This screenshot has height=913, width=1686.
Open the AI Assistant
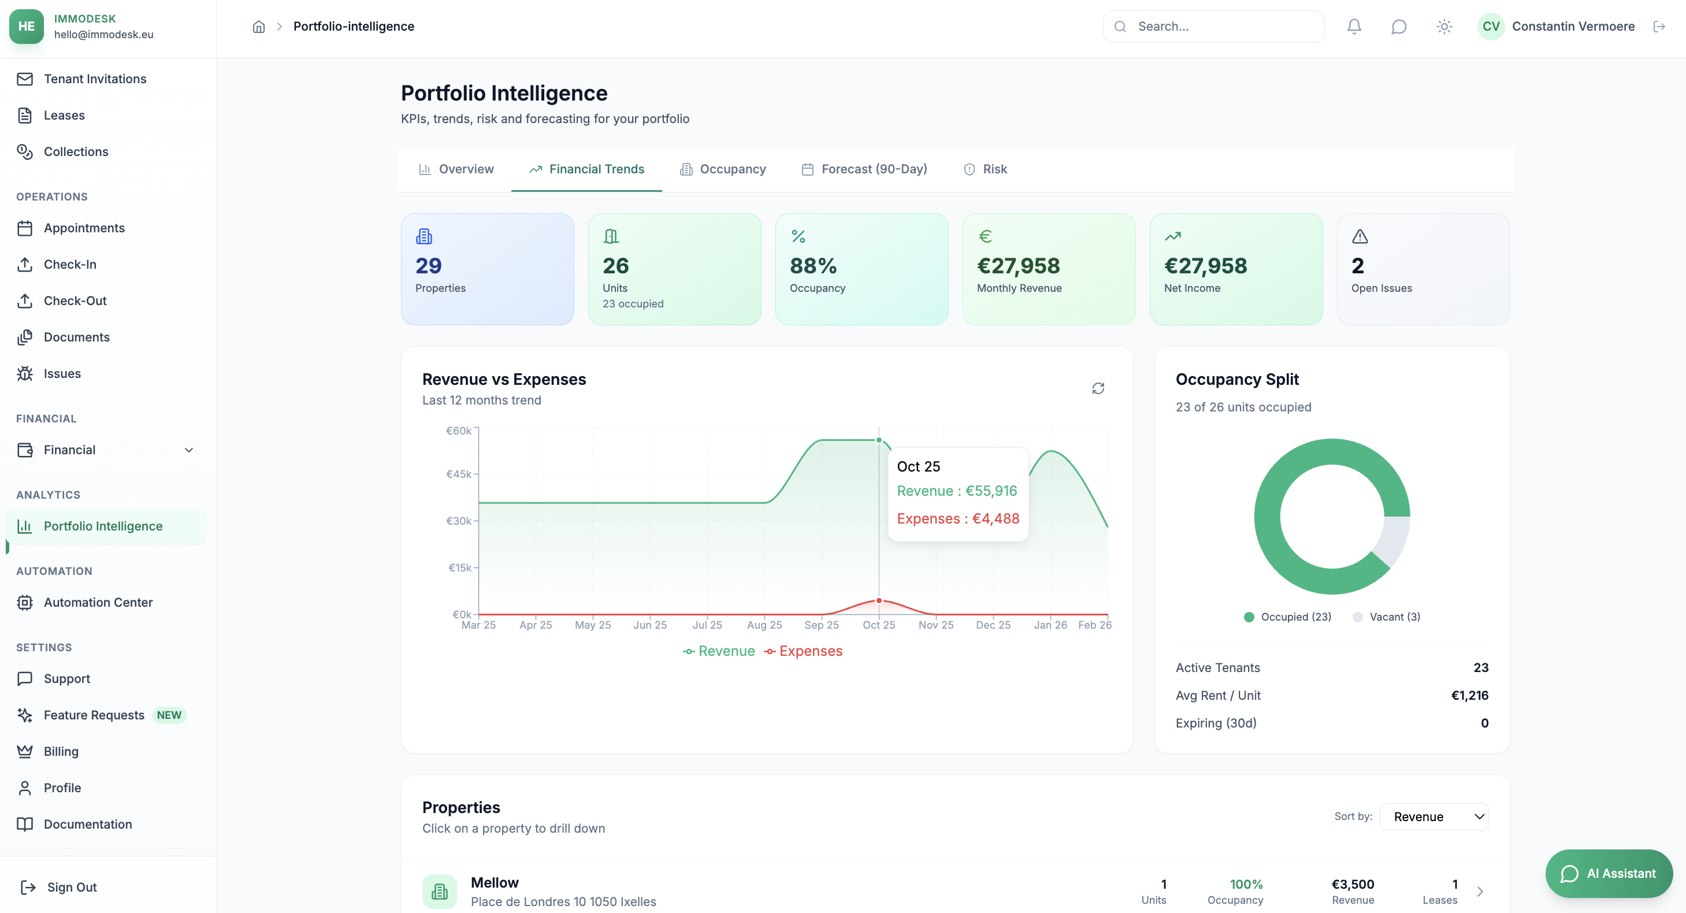point(1608,873)
